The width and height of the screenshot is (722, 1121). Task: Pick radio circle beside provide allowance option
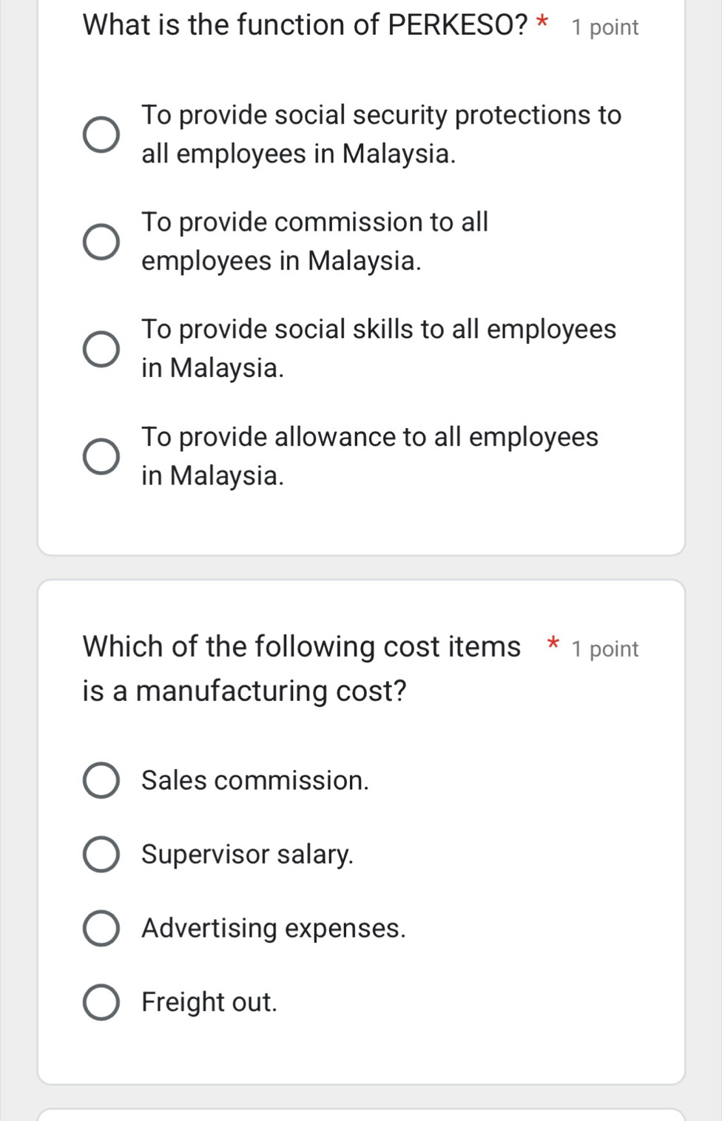pos(101,456)
